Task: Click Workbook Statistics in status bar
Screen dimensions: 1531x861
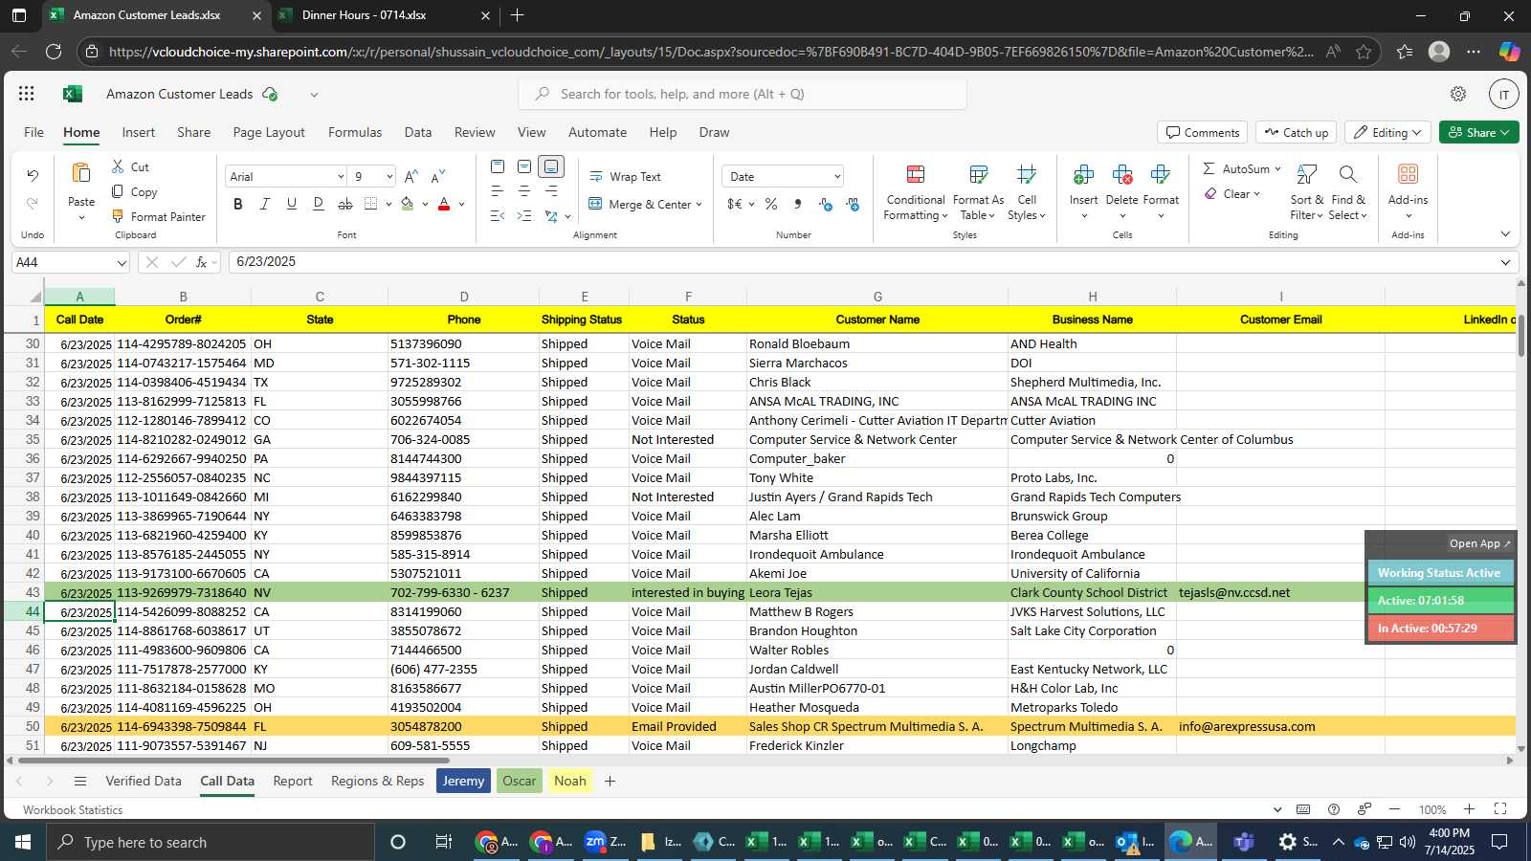Action: click(x=73, y=810)
